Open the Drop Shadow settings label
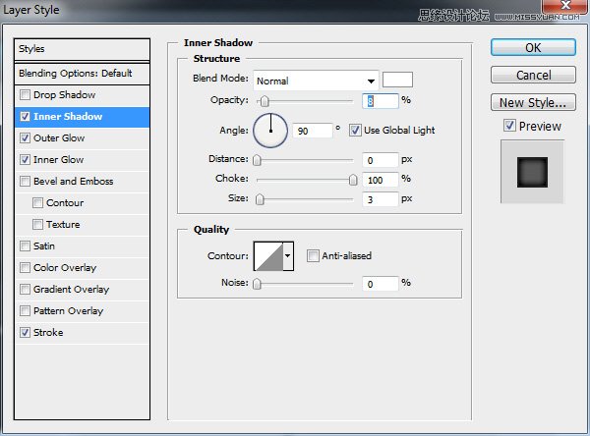This screenshot has width=590, height=436. point(64,94)
